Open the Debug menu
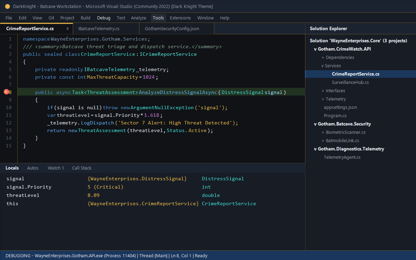 (x=104, y=18)
